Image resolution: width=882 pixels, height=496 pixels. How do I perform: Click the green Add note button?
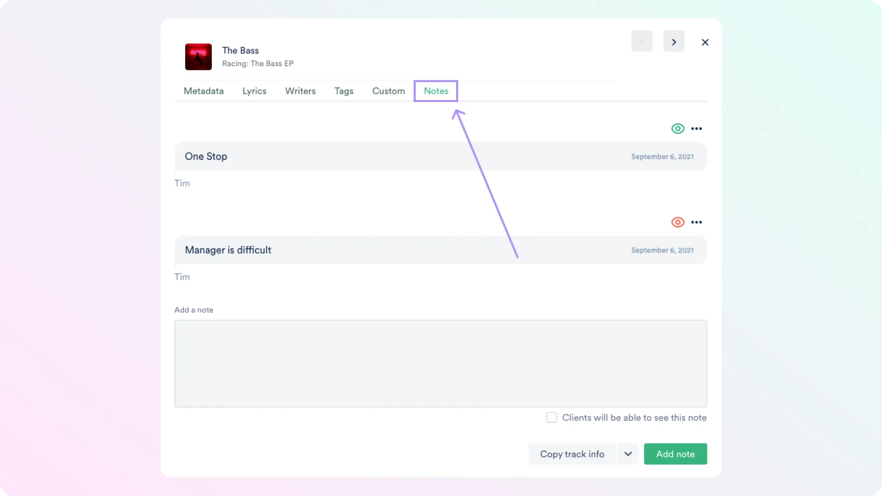pyautogui.click(x=675, y=454)
